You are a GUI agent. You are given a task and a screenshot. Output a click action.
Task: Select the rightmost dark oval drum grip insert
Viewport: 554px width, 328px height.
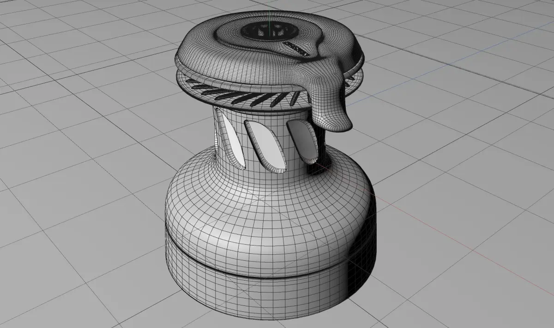pyautogui.click(x=302, y=141)
